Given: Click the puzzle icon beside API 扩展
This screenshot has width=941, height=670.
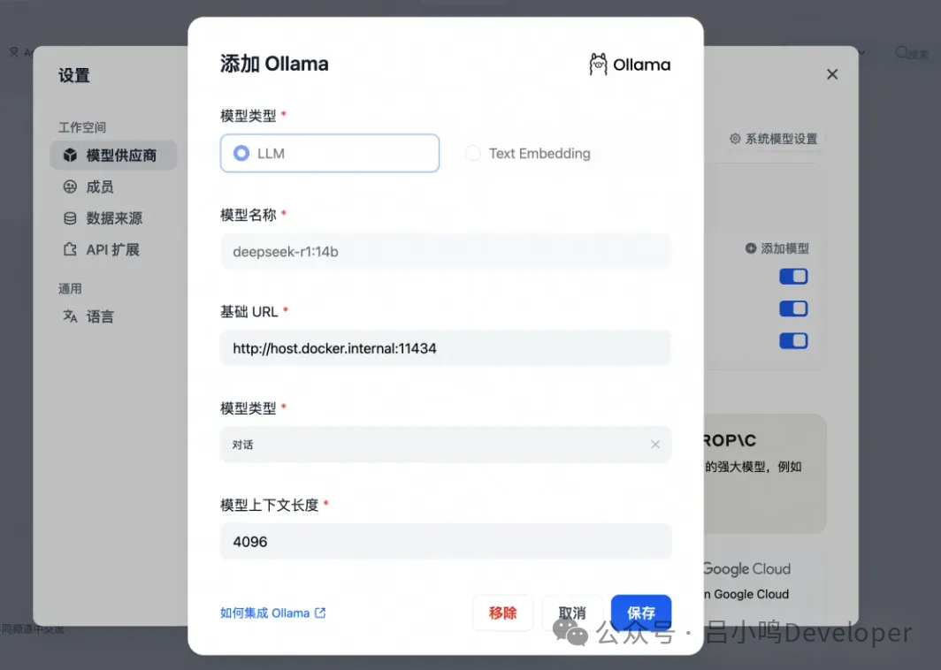Looking at the screenshot, I should point(70,249).
